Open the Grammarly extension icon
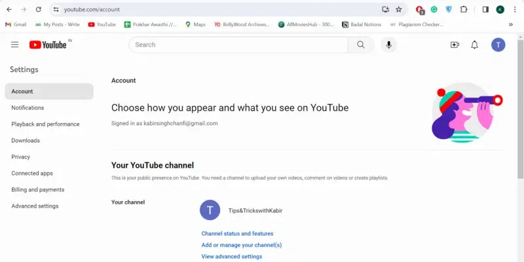Screen dimensions: 524x262 434,9
